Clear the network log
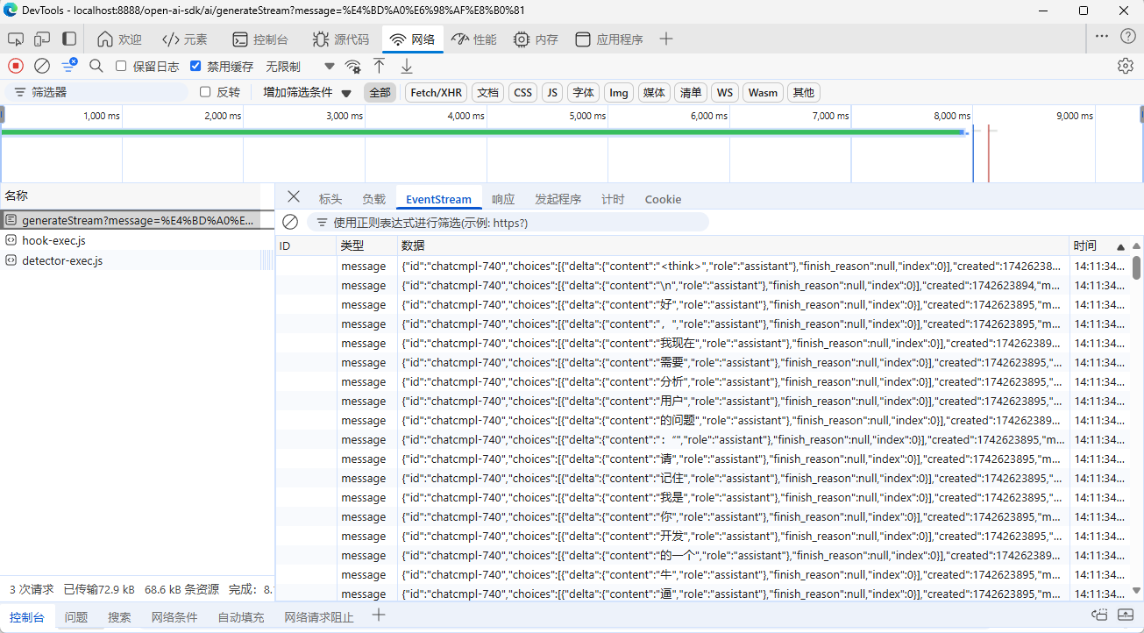Screen dimensions: 1144x633 41,66
